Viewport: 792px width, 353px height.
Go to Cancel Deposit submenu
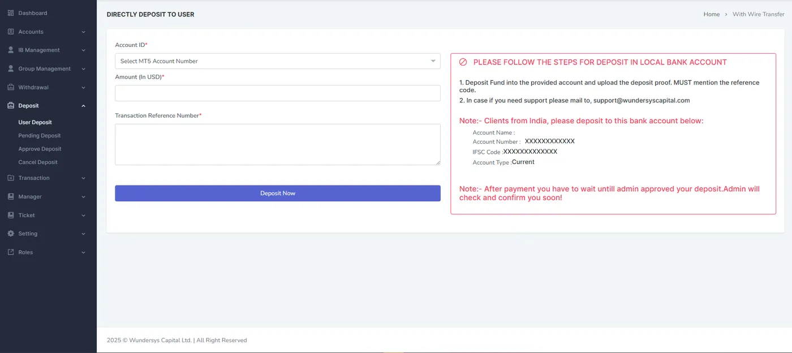pos(38,162)
